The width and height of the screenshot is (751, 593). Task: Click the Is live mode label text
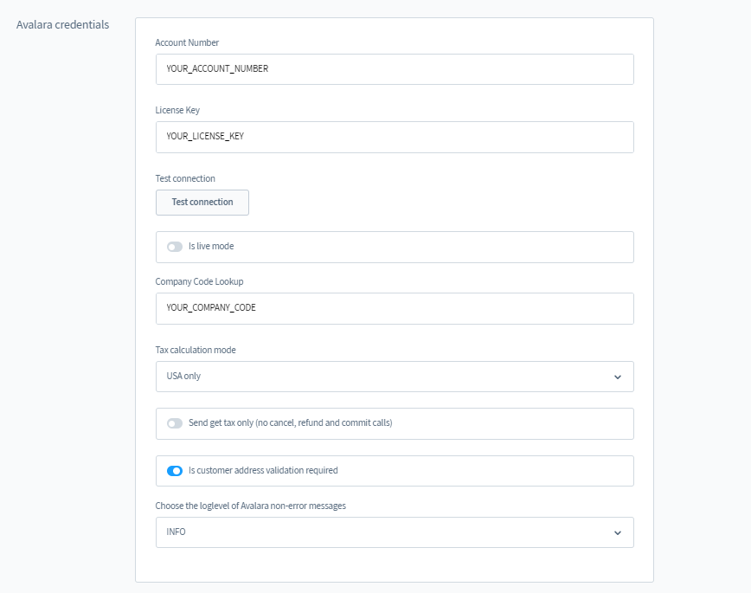211,246
